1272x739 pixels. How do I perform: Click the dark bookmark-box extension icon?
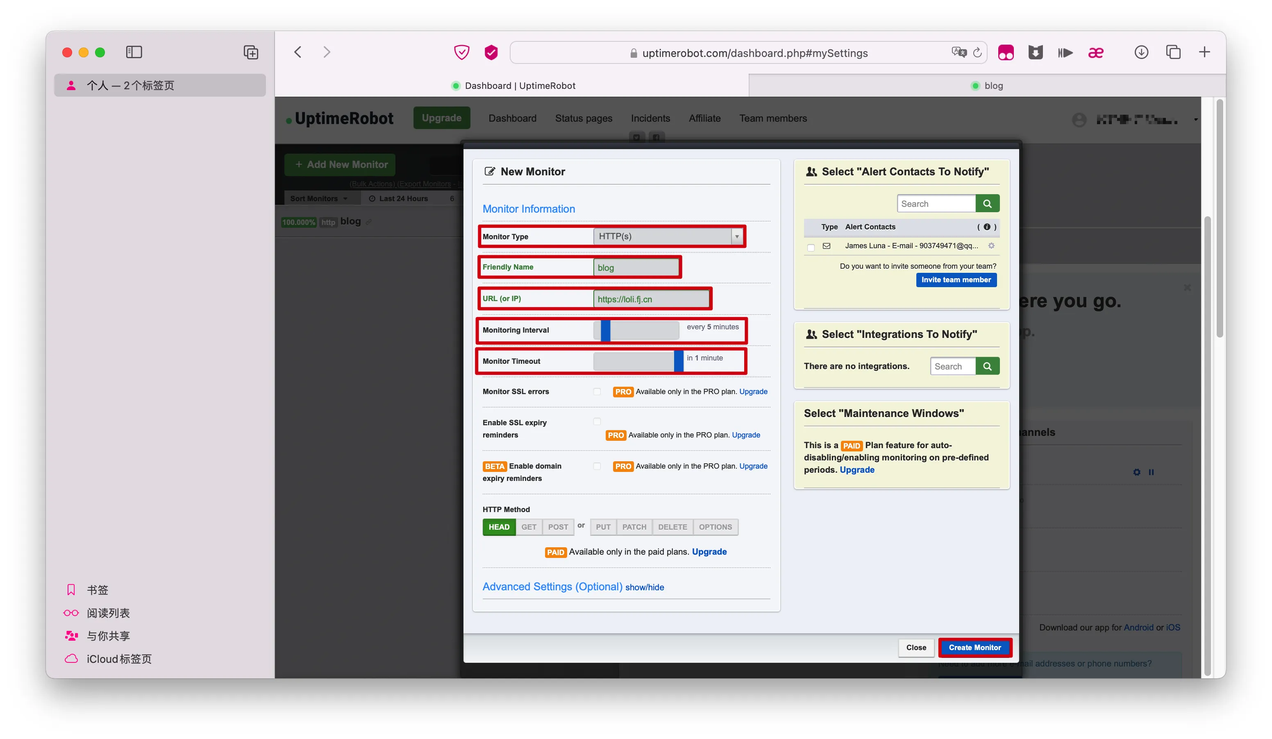click(1035, 52)
